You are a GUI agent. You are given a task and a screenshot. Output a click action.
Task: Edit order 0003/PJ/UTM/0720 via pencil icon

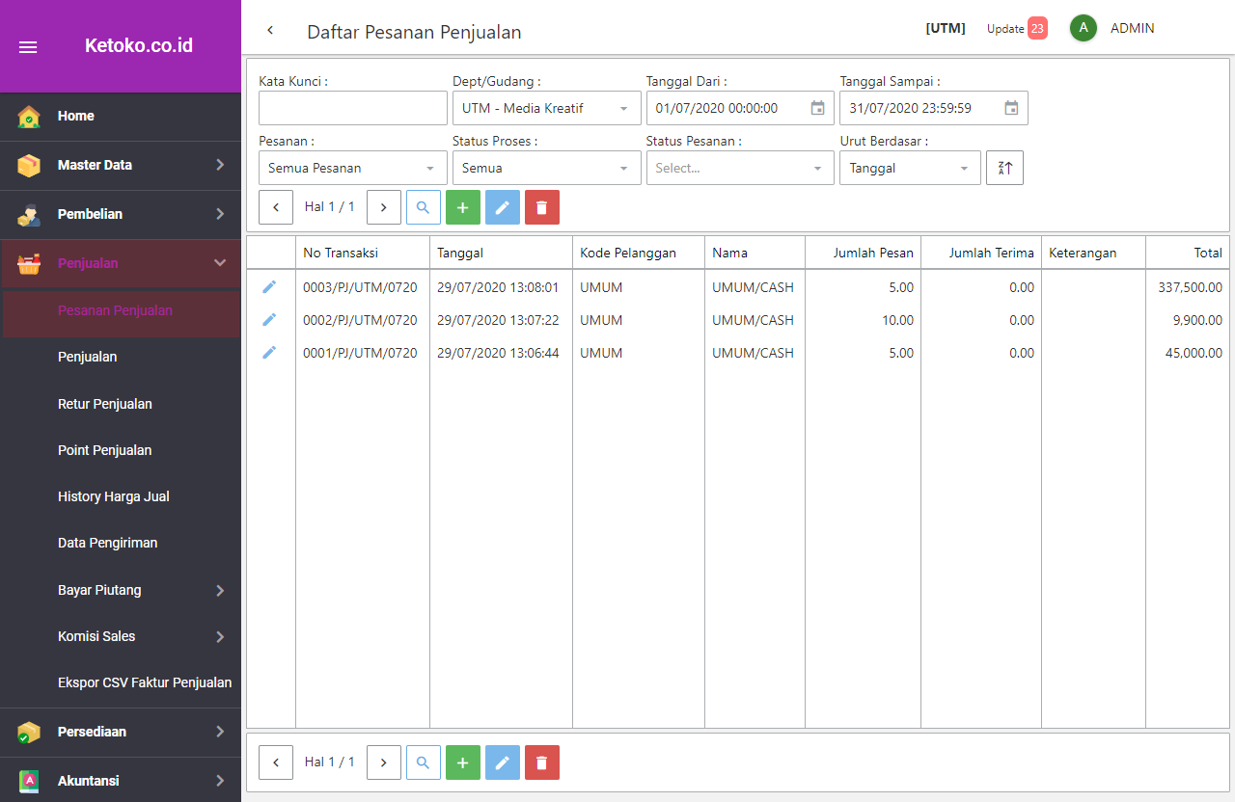tap(269, 287)
